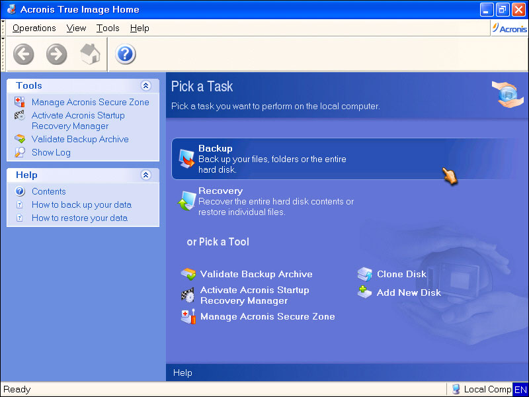Click the Recovery task icon
Screen dimensions: 529x397
coord(186,200)
